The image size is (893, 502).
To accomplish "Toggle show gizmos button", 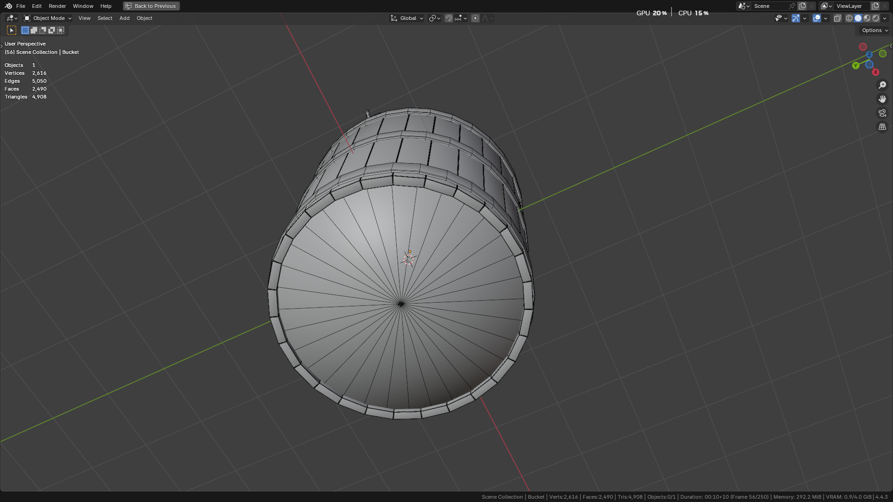I will pyautogui.click(x=796, y=18).
